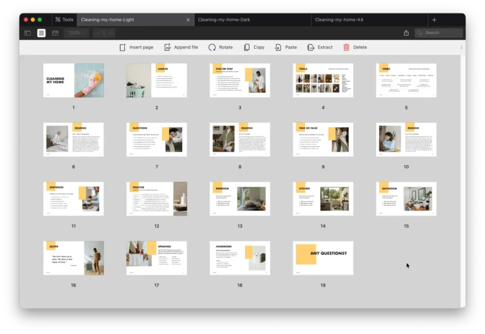The image size is (485, 334).
Task: Click the Append file icon
Action: (168, 47)
